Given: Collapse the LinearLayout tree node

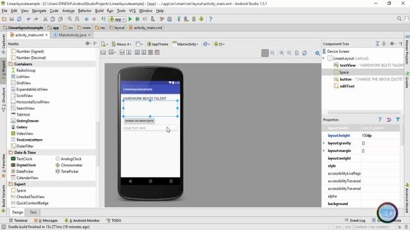Looking at the screenshot, I should 324,58.
